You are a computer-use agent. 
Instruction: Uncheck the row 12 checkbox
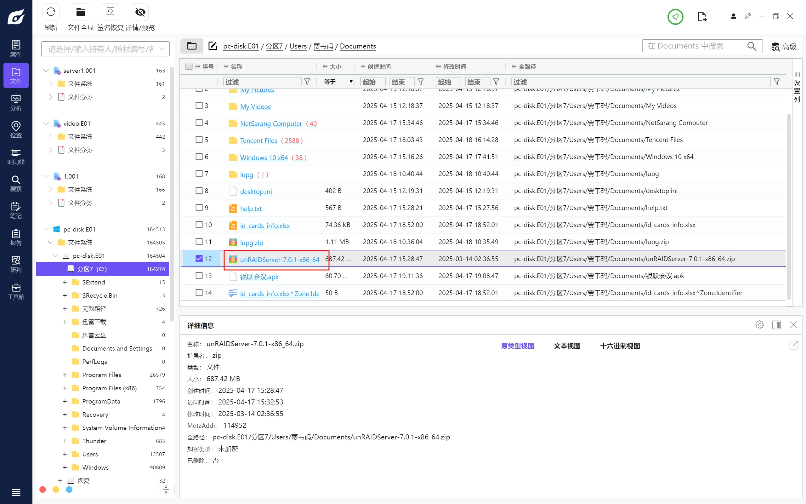[x=199, y=259]
